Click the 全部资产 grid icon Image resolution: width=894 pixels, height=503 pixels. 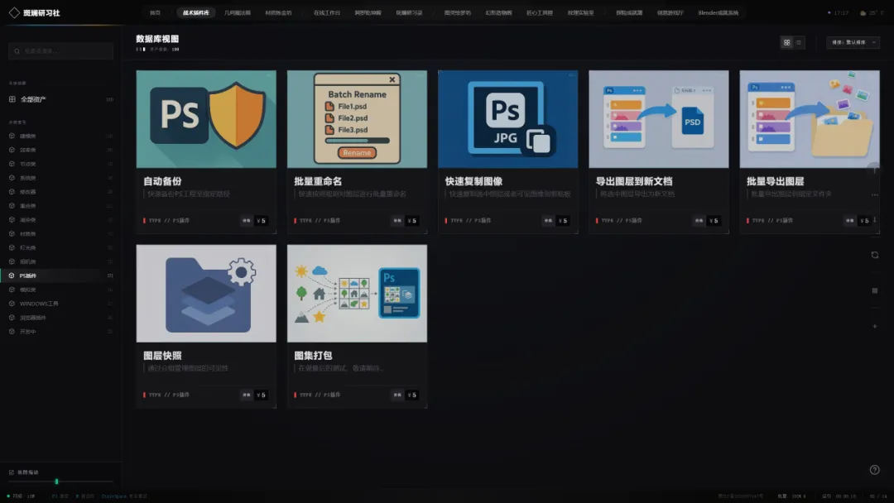pyautogui.click(x=12, y=99)
